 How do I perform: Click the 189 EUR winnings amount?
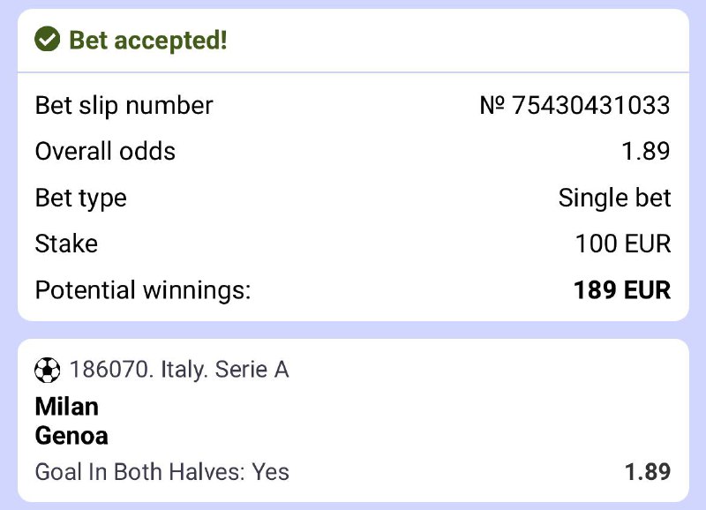[x=621, y=290]
